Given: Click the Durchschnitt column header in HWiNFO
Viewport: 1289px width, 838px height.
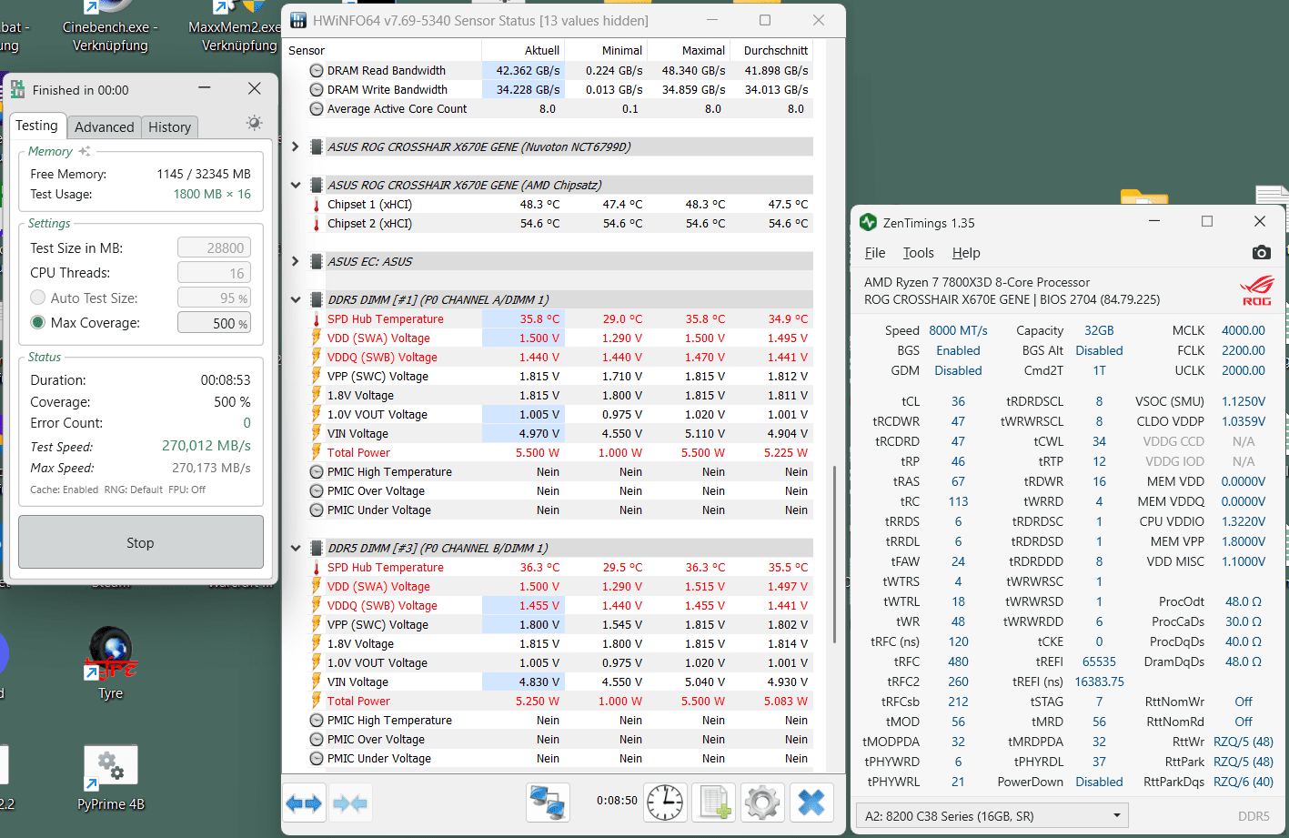Looking at the screenshot, I should point(772,50).
